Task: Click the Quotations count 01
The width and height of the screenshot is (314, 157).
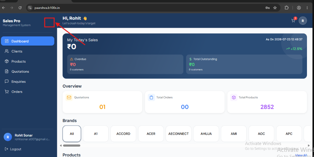Action: coord(102,107)
